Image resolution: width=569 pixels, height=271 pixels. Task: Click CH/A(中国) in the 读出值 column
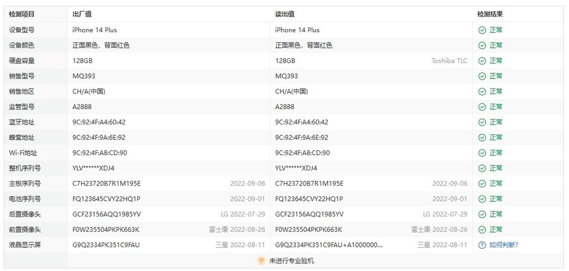[x=291, y=92]
